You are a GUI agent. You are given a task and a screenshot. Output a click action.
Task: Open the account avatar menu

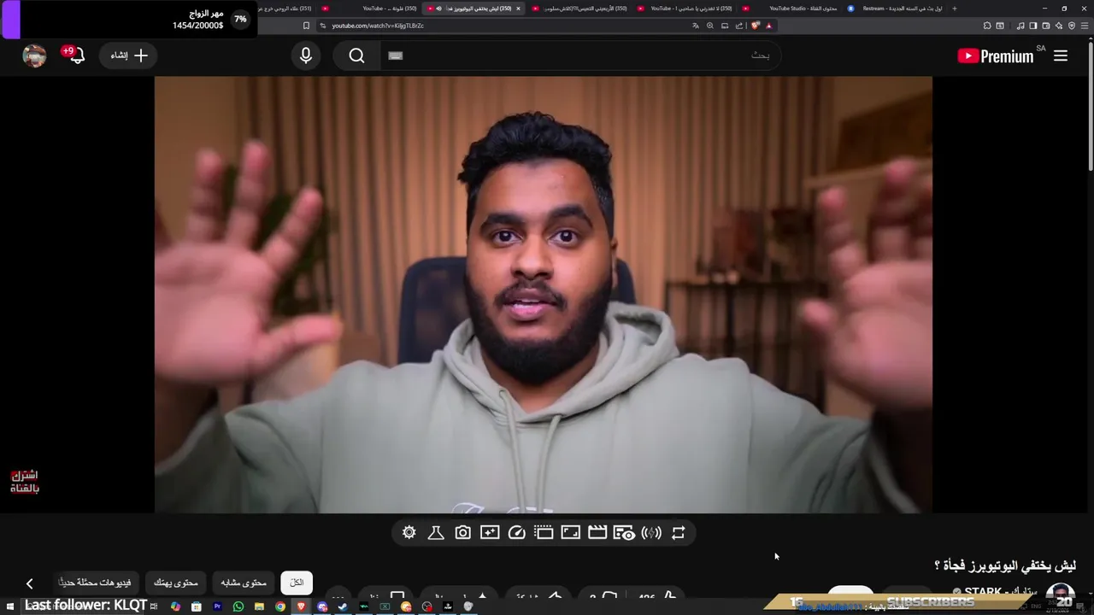click(34, 56)
